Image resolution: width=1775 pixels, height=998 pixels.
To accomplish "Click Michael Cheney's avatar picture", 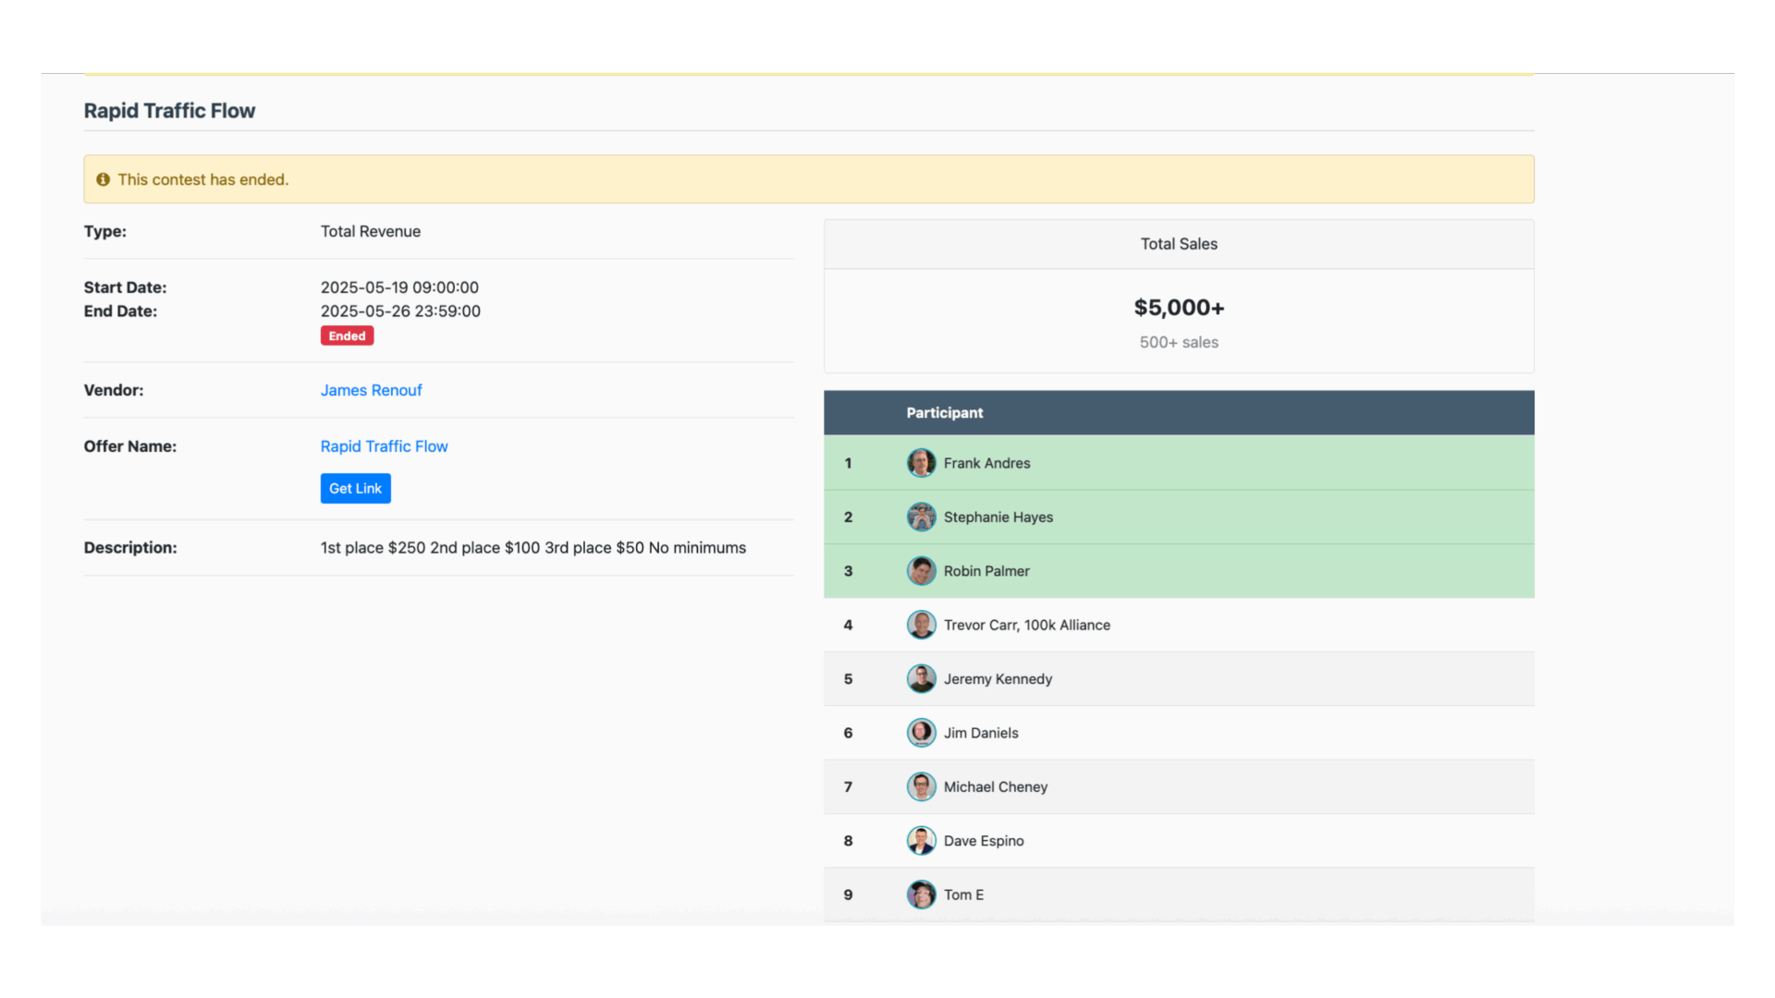I will (921, 786).
